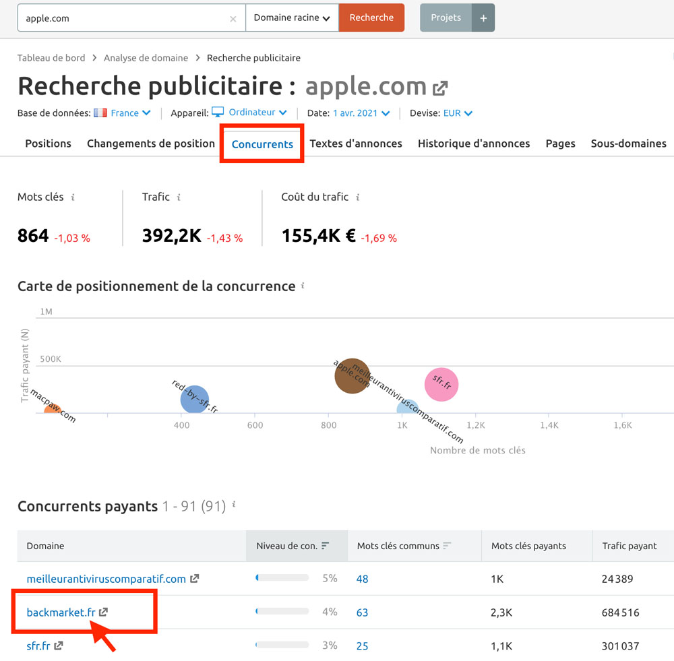The image size is (674, 661).
Task: Open the date selector 1 avr. 2021
Action: coord(361,113)
